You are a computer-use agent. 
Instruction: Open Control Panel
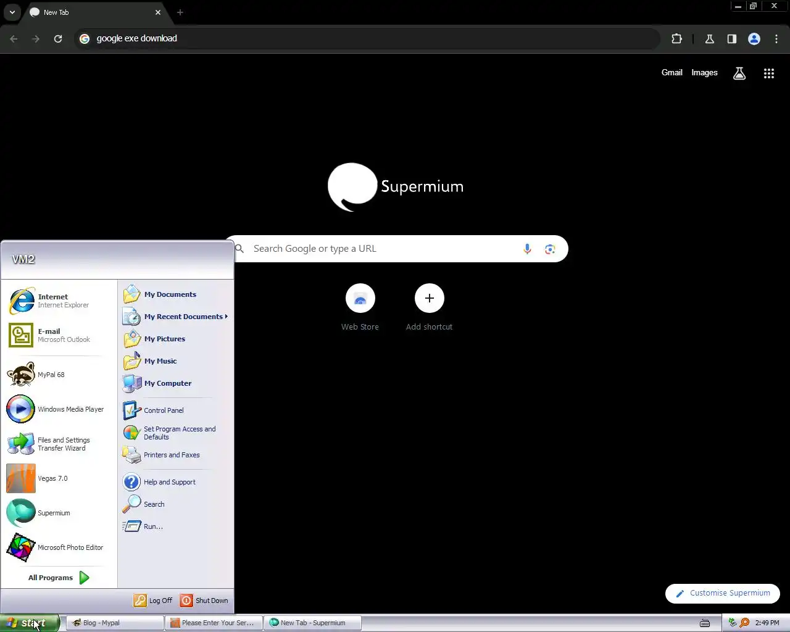[176, 410]
